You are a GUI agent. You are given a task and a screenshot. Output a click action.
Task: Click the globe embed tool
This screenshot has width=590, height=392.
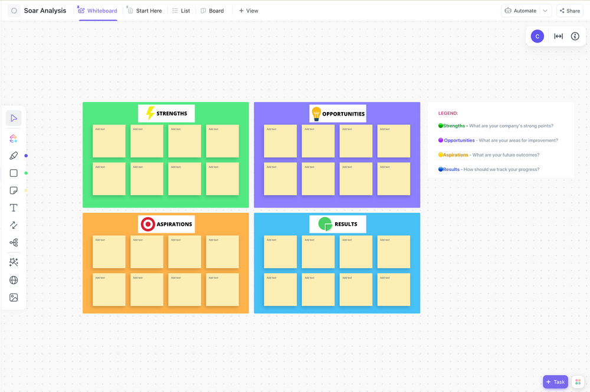click(14, 280)
